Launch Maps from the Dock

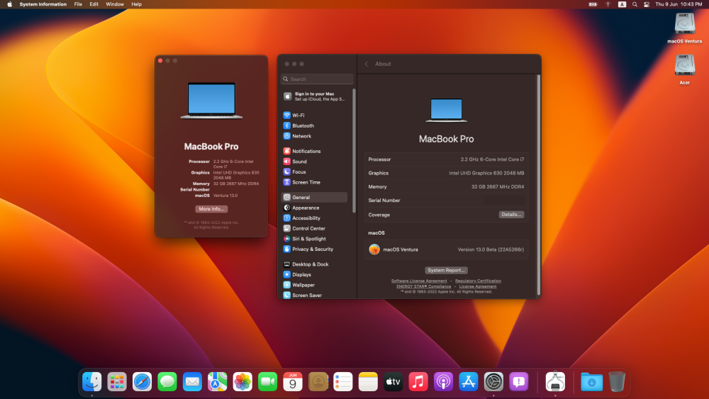[218, 382]
